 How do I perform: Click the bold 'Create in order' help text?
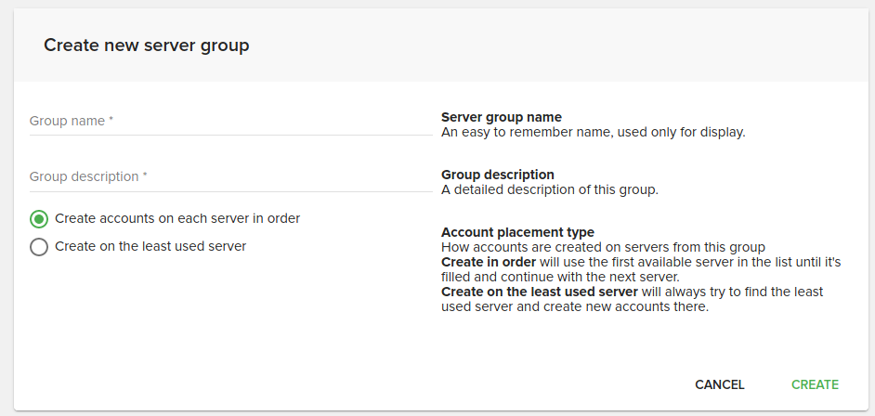[x=489, y=262]
